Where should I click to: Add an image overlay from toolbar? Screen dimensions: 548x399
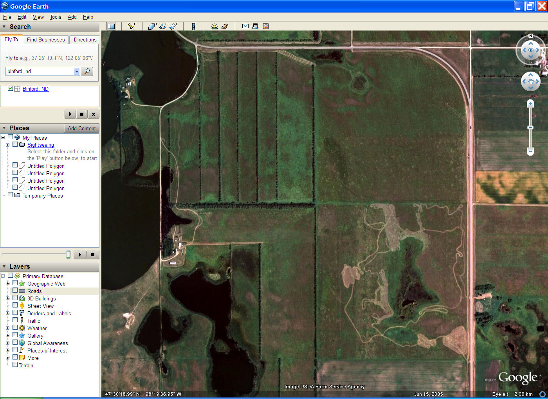[173, 26]
